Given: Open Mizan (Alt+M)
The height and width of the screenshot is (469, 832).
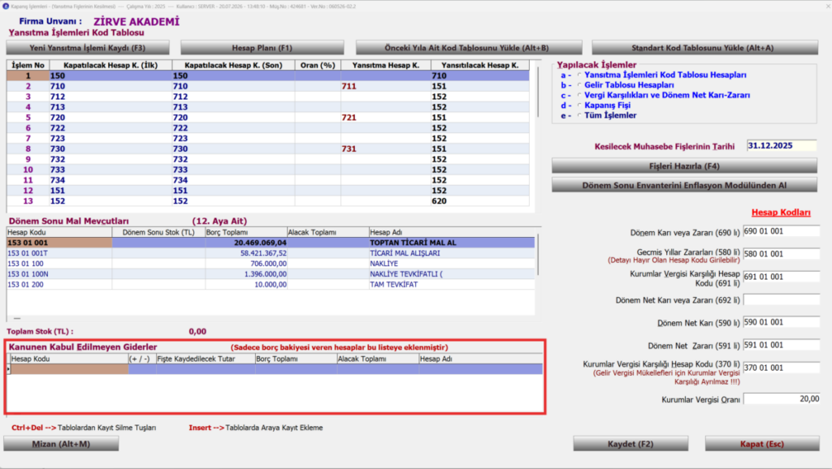Looking at the screenshot, I should click(61, 444).
